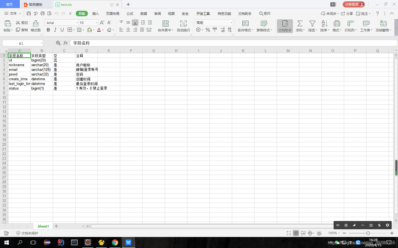Image resolution: width=398 pixels, height=248 pixels.
Task: Click the Sum sigma icon
Action: point(300,23)
